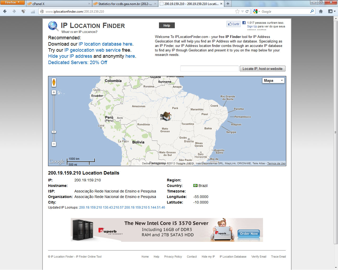Click the Street View pegman icon
This screenshot has width=338, height=270.
click(x=54, y=82)
